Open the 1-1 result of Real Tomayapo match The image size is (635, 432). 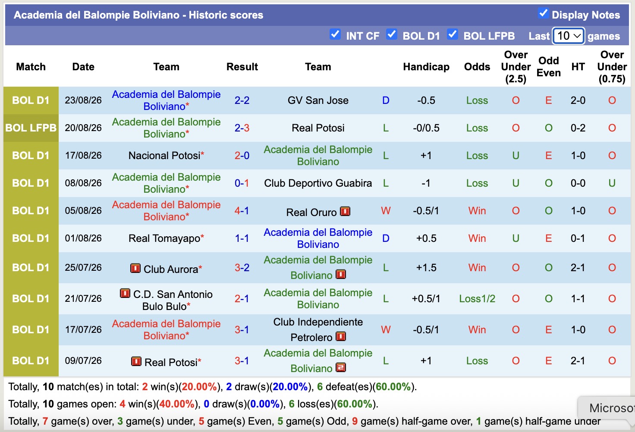pos(242,238)
